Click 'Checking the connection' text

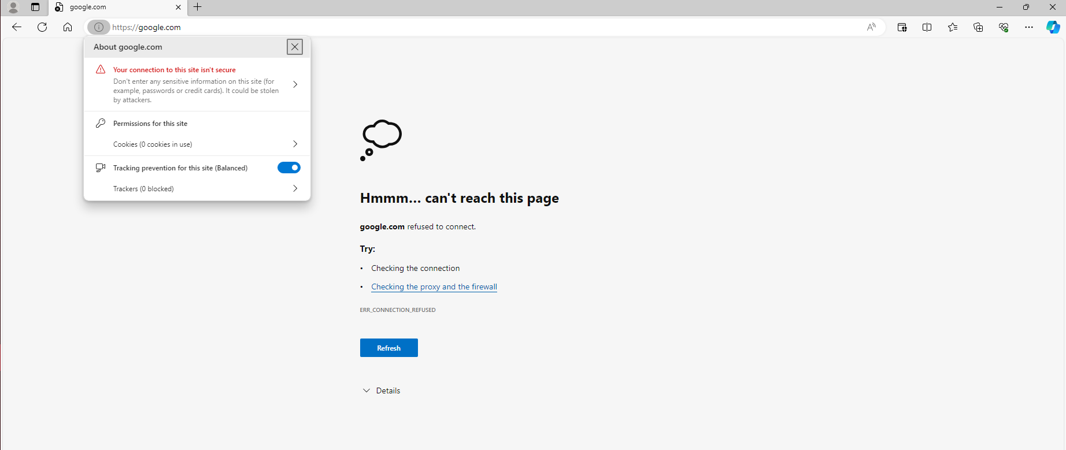[x=416, y=268]
